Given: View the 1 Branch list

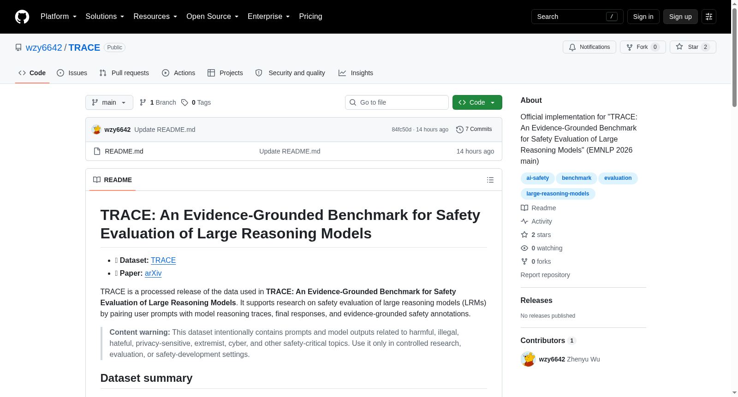Looking at the screenshot, I should coord(158,102).
